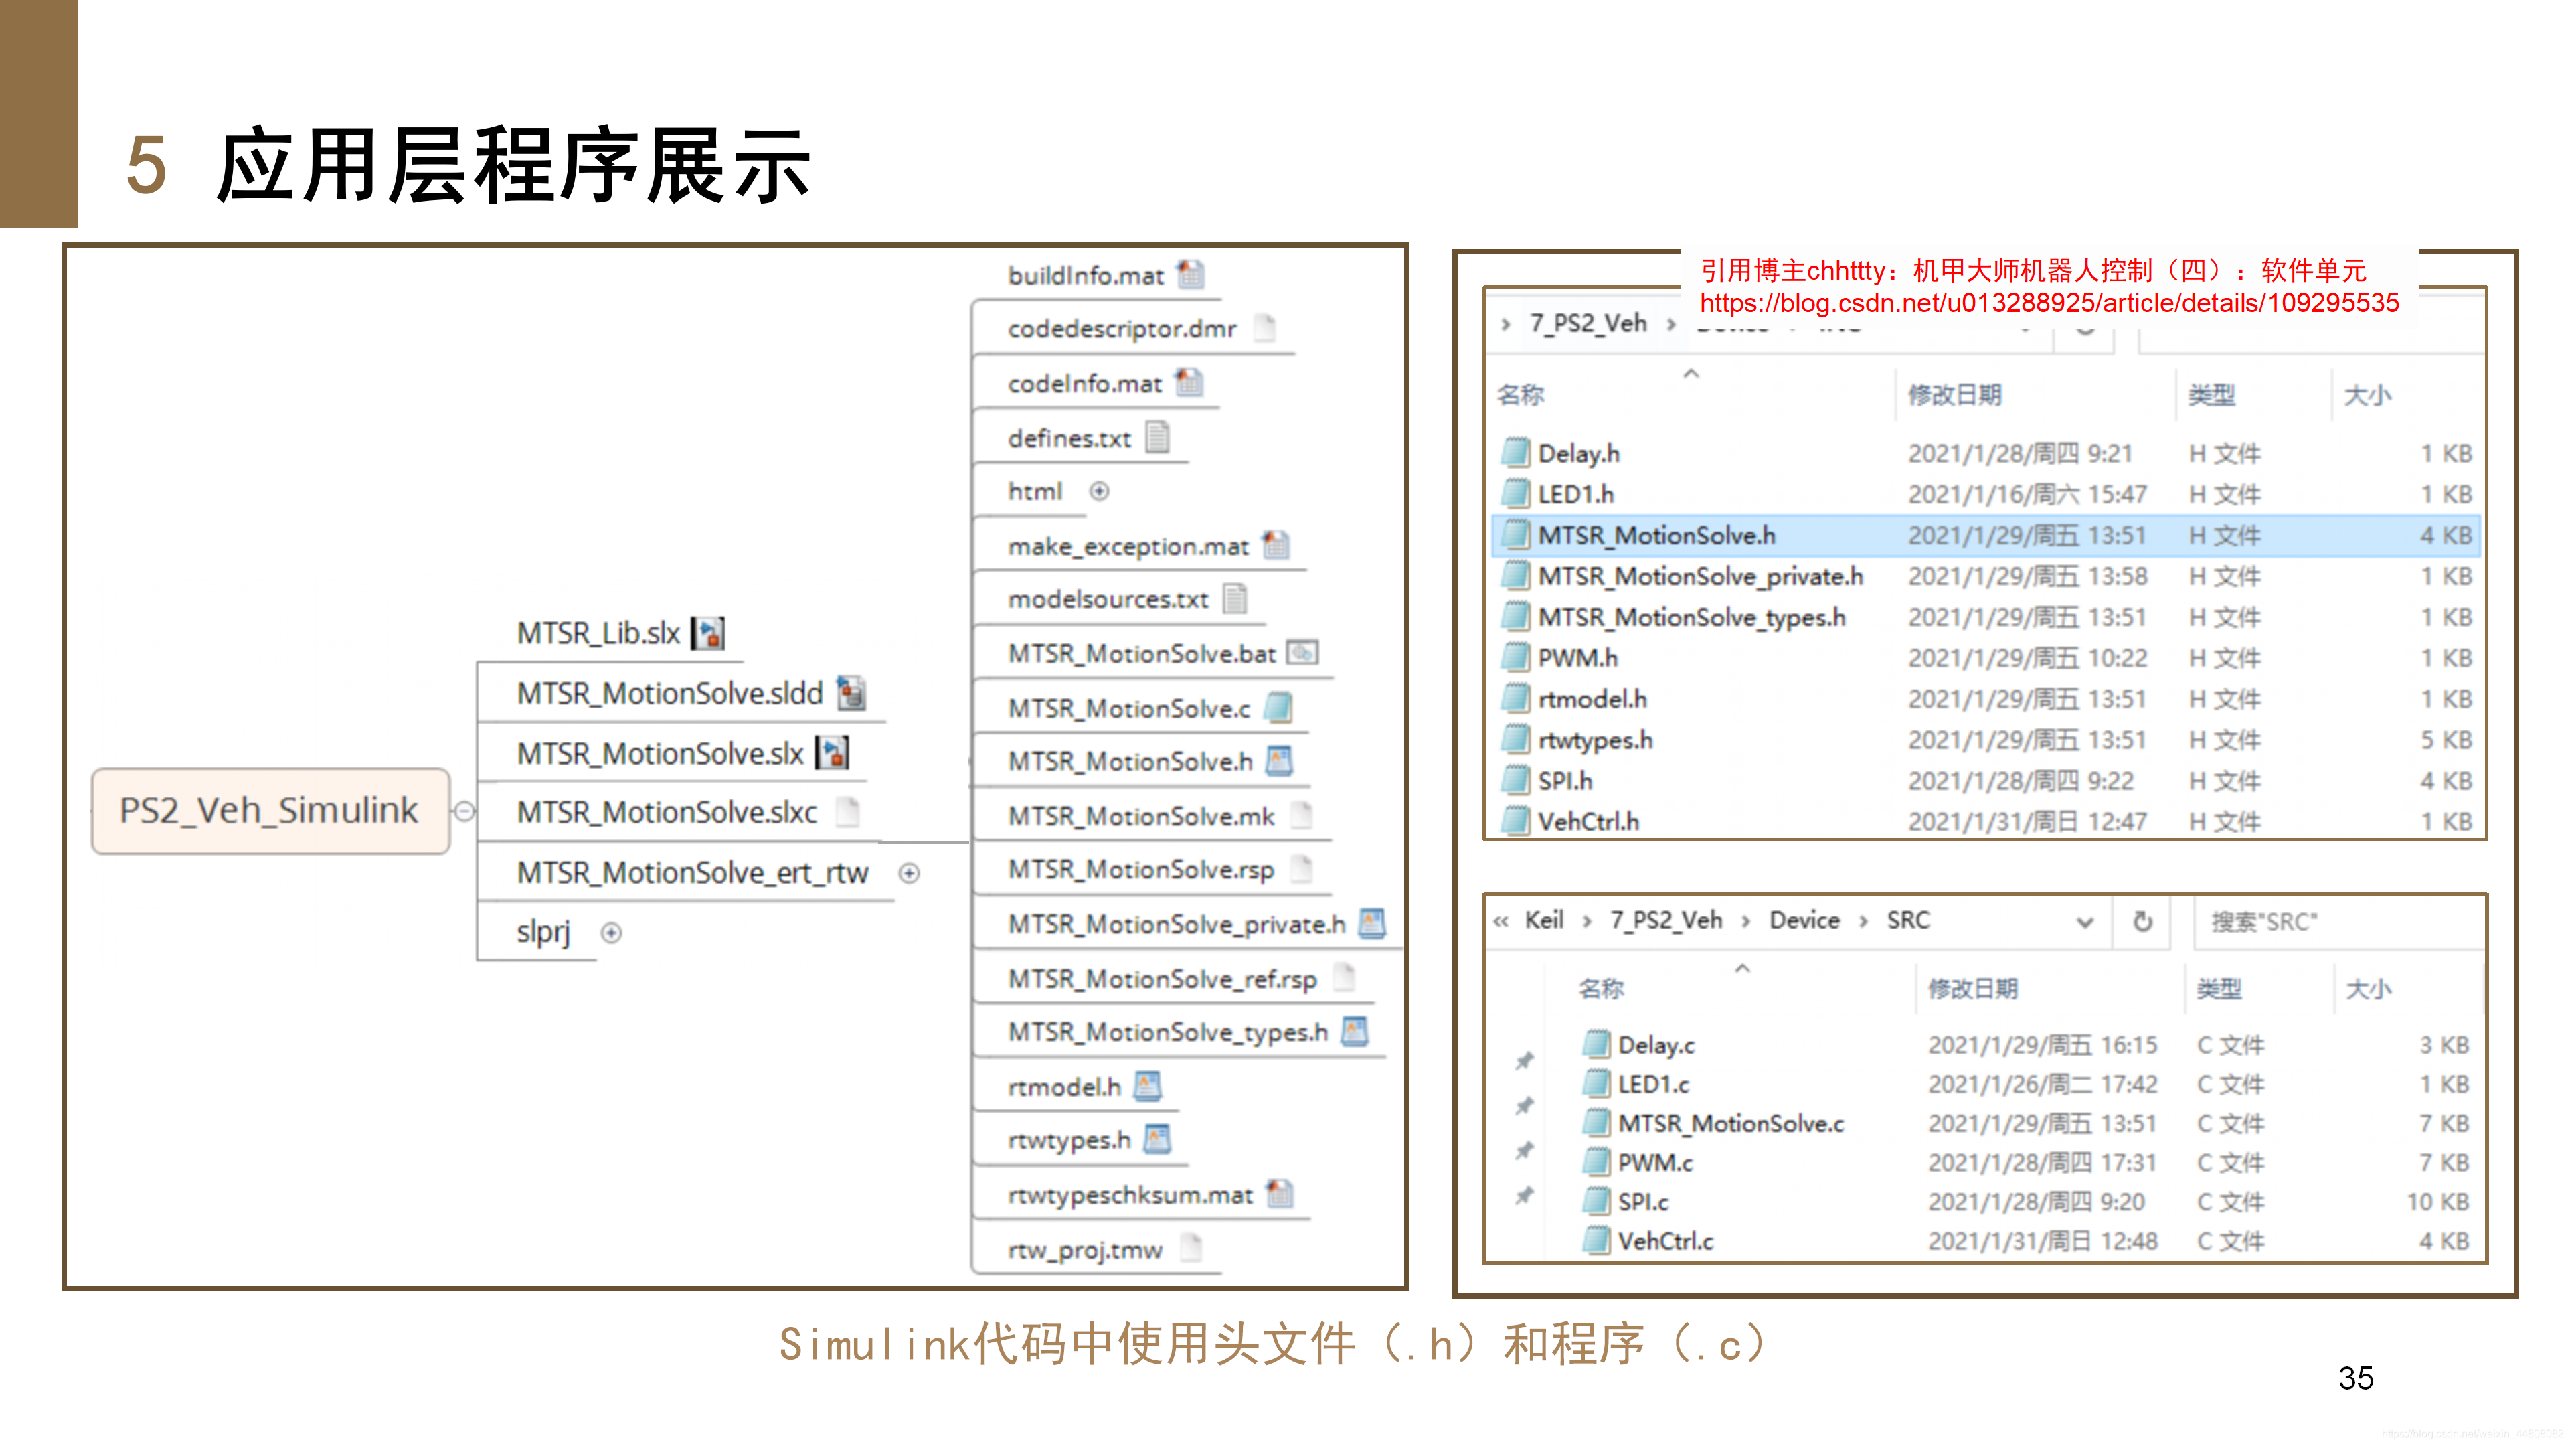
Task: Expand the html node
Action: coord(1098,491)
